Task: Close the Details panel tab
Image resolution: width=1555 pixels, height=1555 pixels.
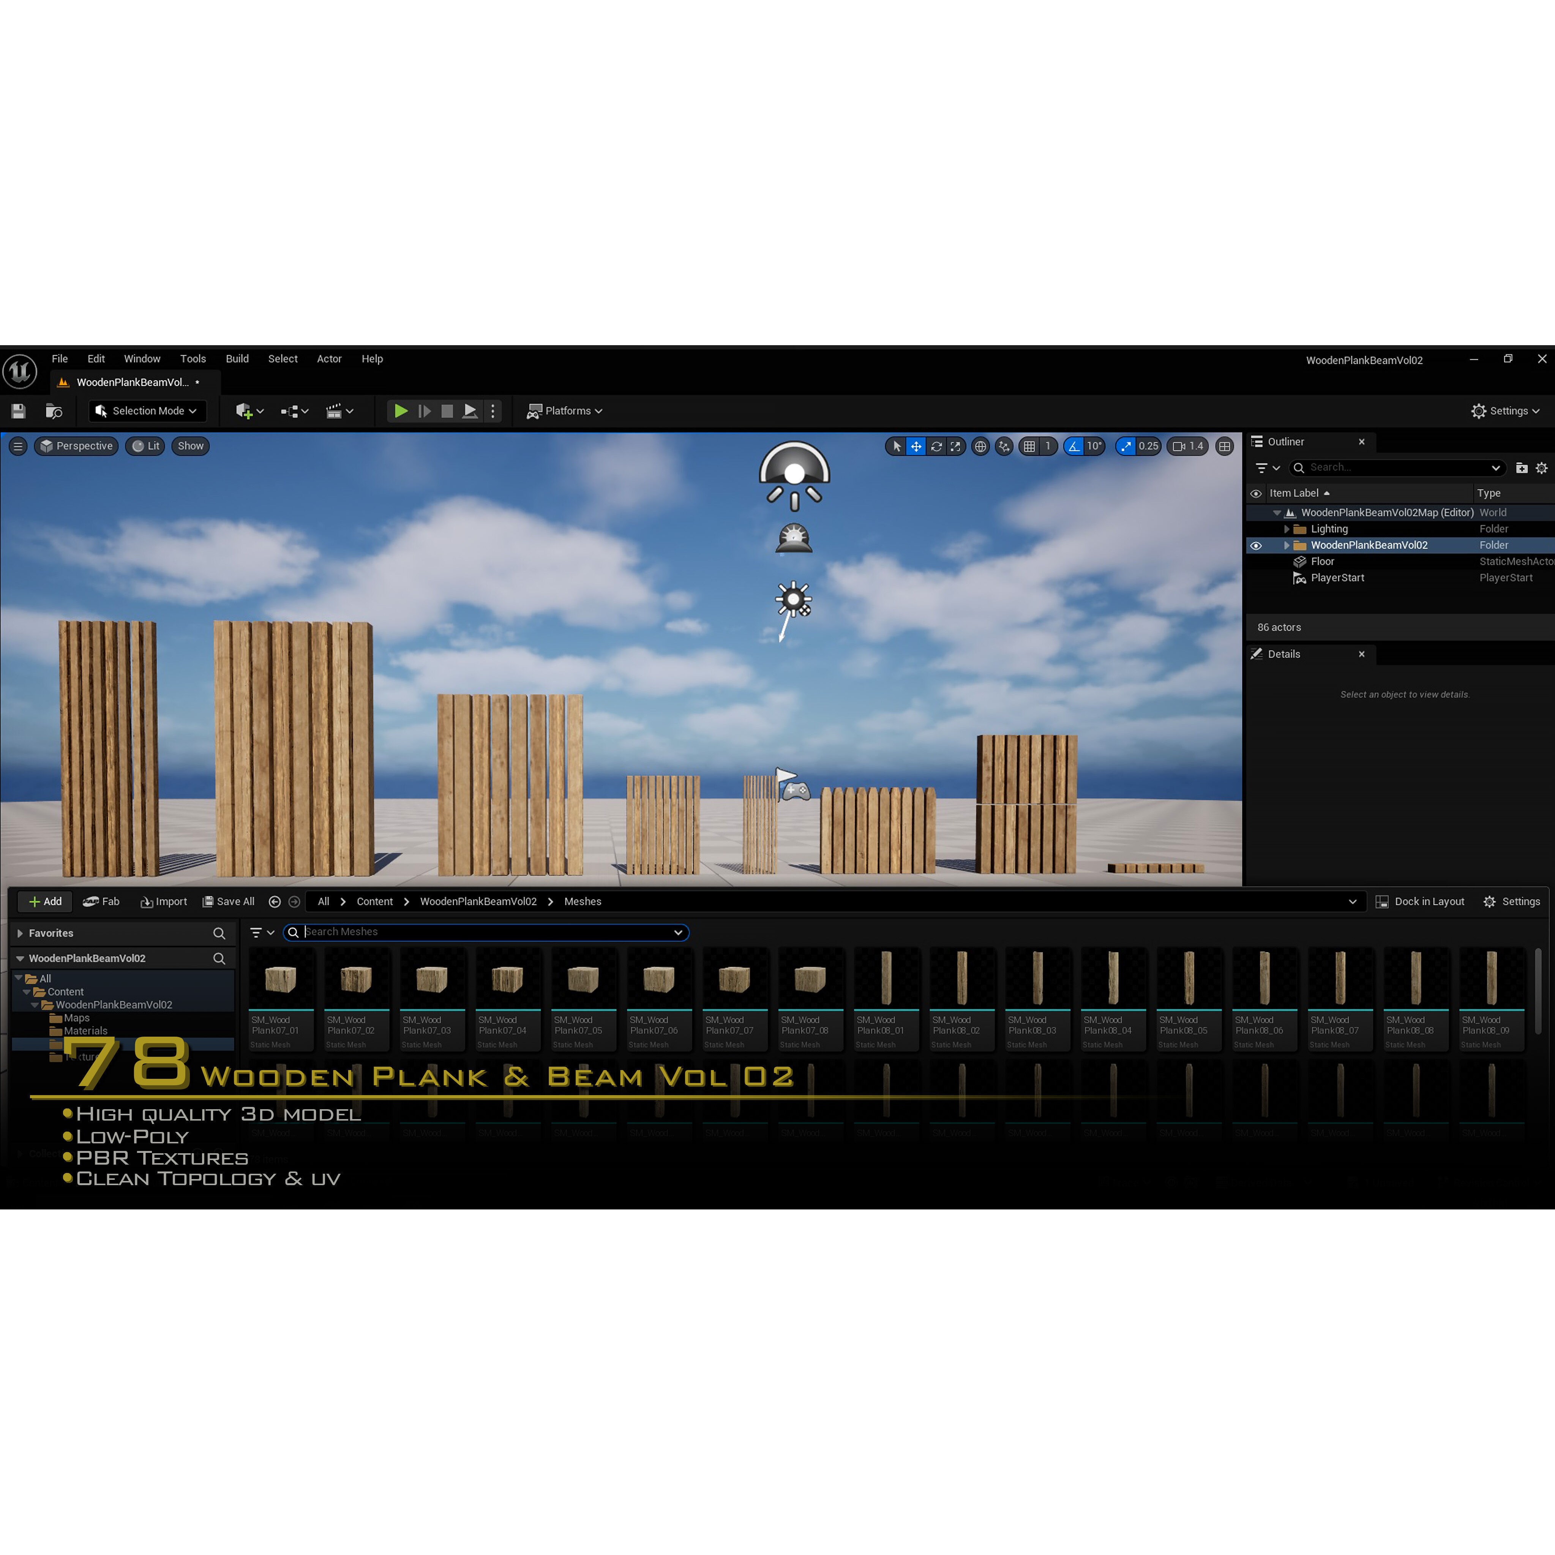Action: pos(1362,654)
